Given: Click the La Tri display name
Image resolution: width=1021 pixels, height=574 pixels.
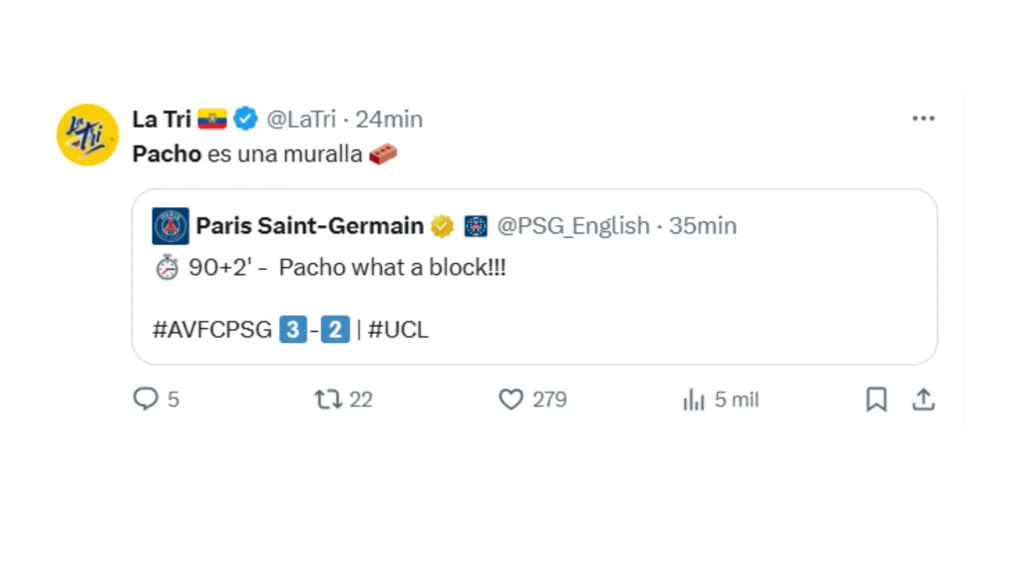Looking at the screenshot, I should (x=161, y=120).
